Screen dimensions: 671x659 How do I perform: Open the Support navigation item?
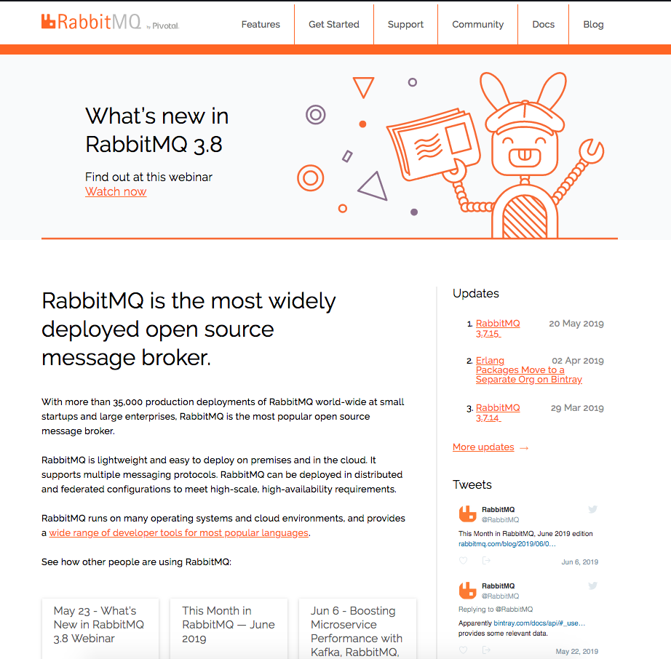point(405,25)
